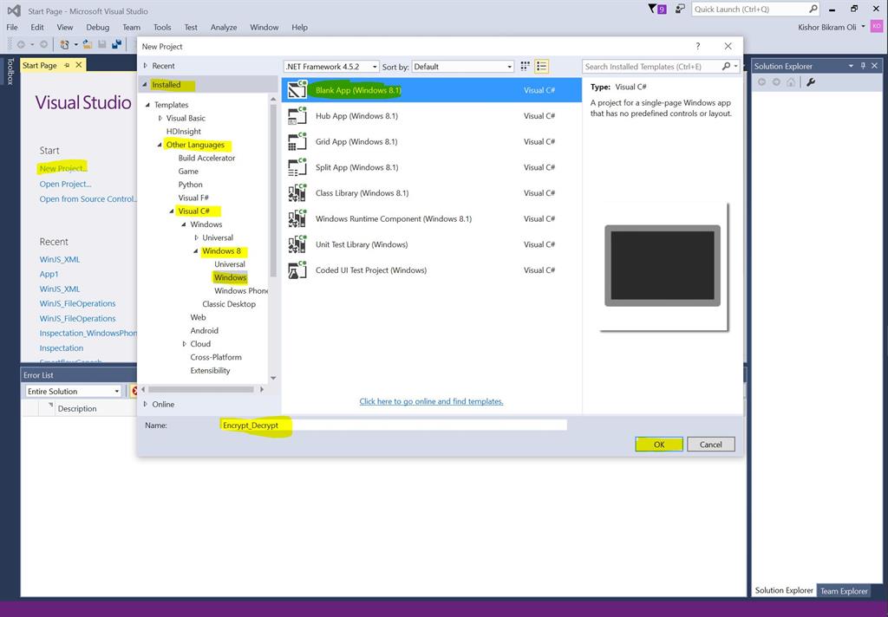The height and width of the screenshot is (617, 888).
Task: Select the Hub App (Windows 8.1) template
Action: tap(431, 116)
